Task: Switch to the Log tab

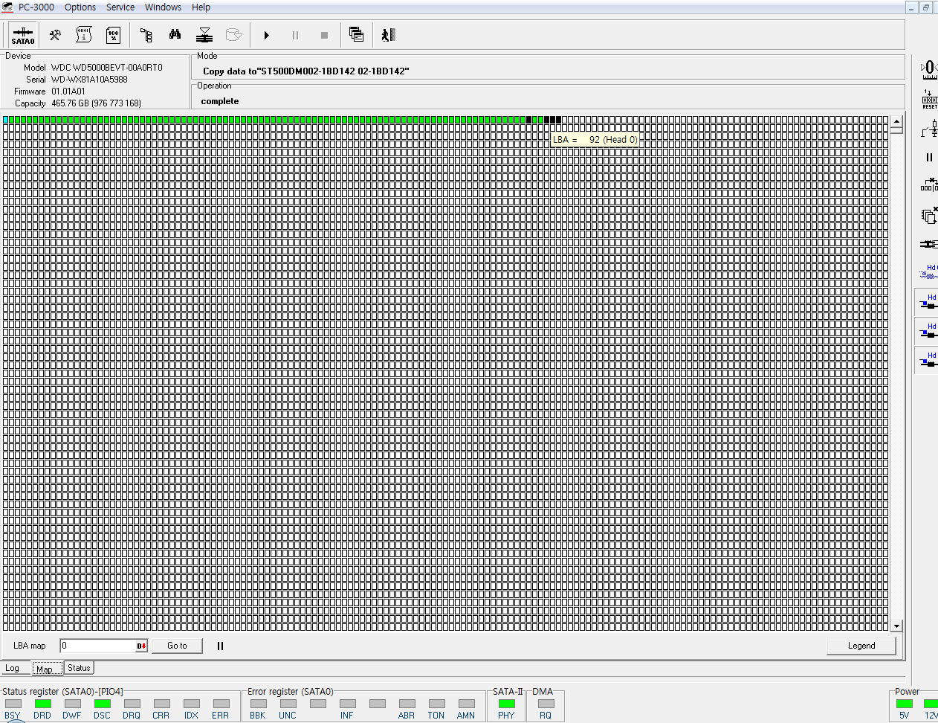Action: click(x=13, y=668)
